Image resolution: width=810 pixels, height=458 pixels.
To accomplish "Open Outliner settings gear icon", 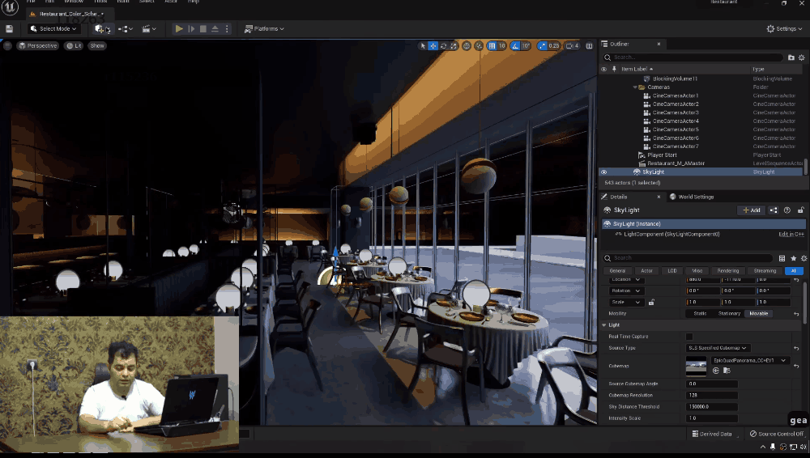I will tap(802, 57).
